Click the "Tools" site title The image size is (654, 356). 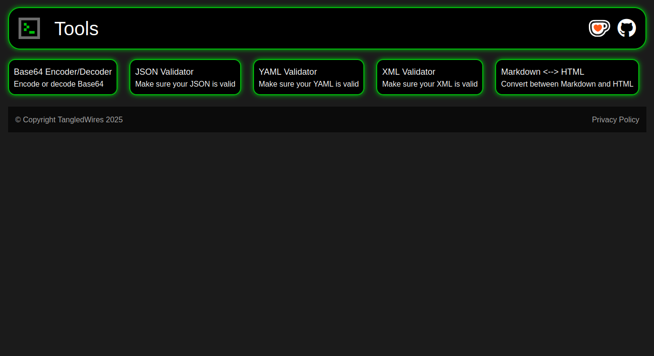(x=76, y=29)
